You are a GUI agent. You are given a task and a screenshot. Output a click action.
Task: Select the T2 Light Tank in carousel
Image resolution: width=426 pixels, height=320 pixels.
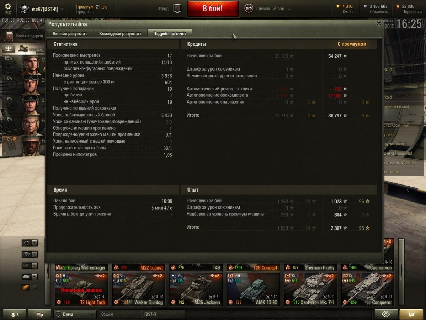tap(81, 289)
